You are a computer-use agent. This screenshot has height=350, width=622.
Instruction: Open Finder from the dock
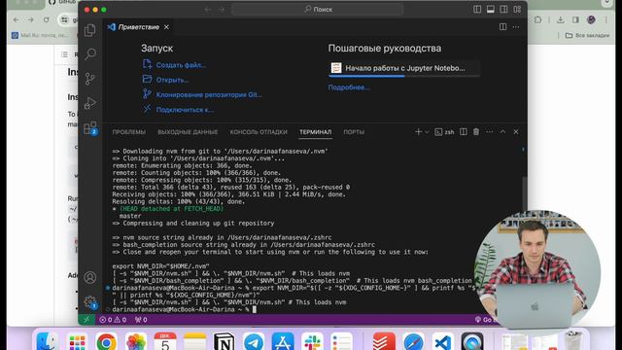[x=48, y=342]
